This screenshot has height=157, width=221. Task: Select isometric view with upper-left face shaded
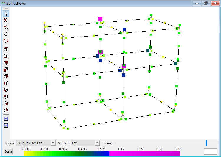6,97
